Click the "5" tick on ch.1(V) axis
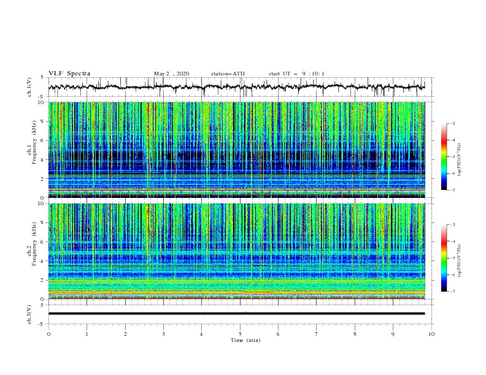This screenshot has width=486, height=375. pos(43,77)
